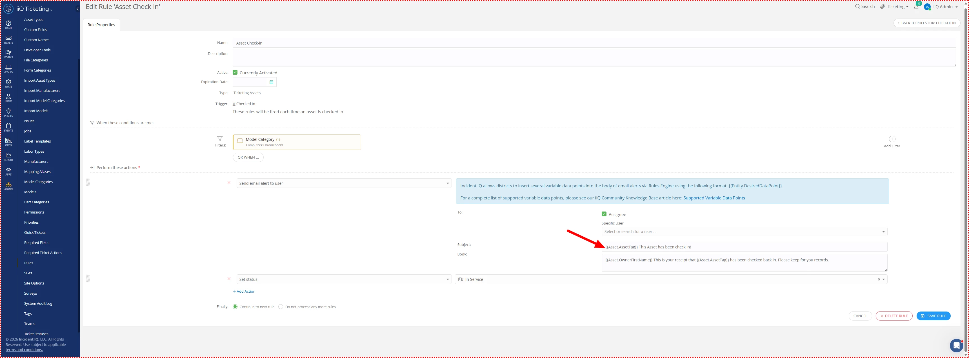This screenshot has height=358, width=969.
Task: Open Permissions in the admin menu
Action: click(34, 212)
